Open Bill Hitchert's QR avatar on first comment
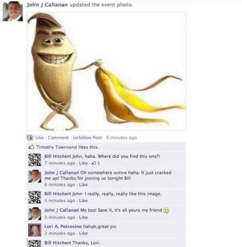Viewport: 242px width, 247px height. (x=35, y=160)
